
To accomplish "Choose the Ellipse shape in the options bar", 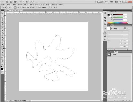I will [x=26, y=8].
